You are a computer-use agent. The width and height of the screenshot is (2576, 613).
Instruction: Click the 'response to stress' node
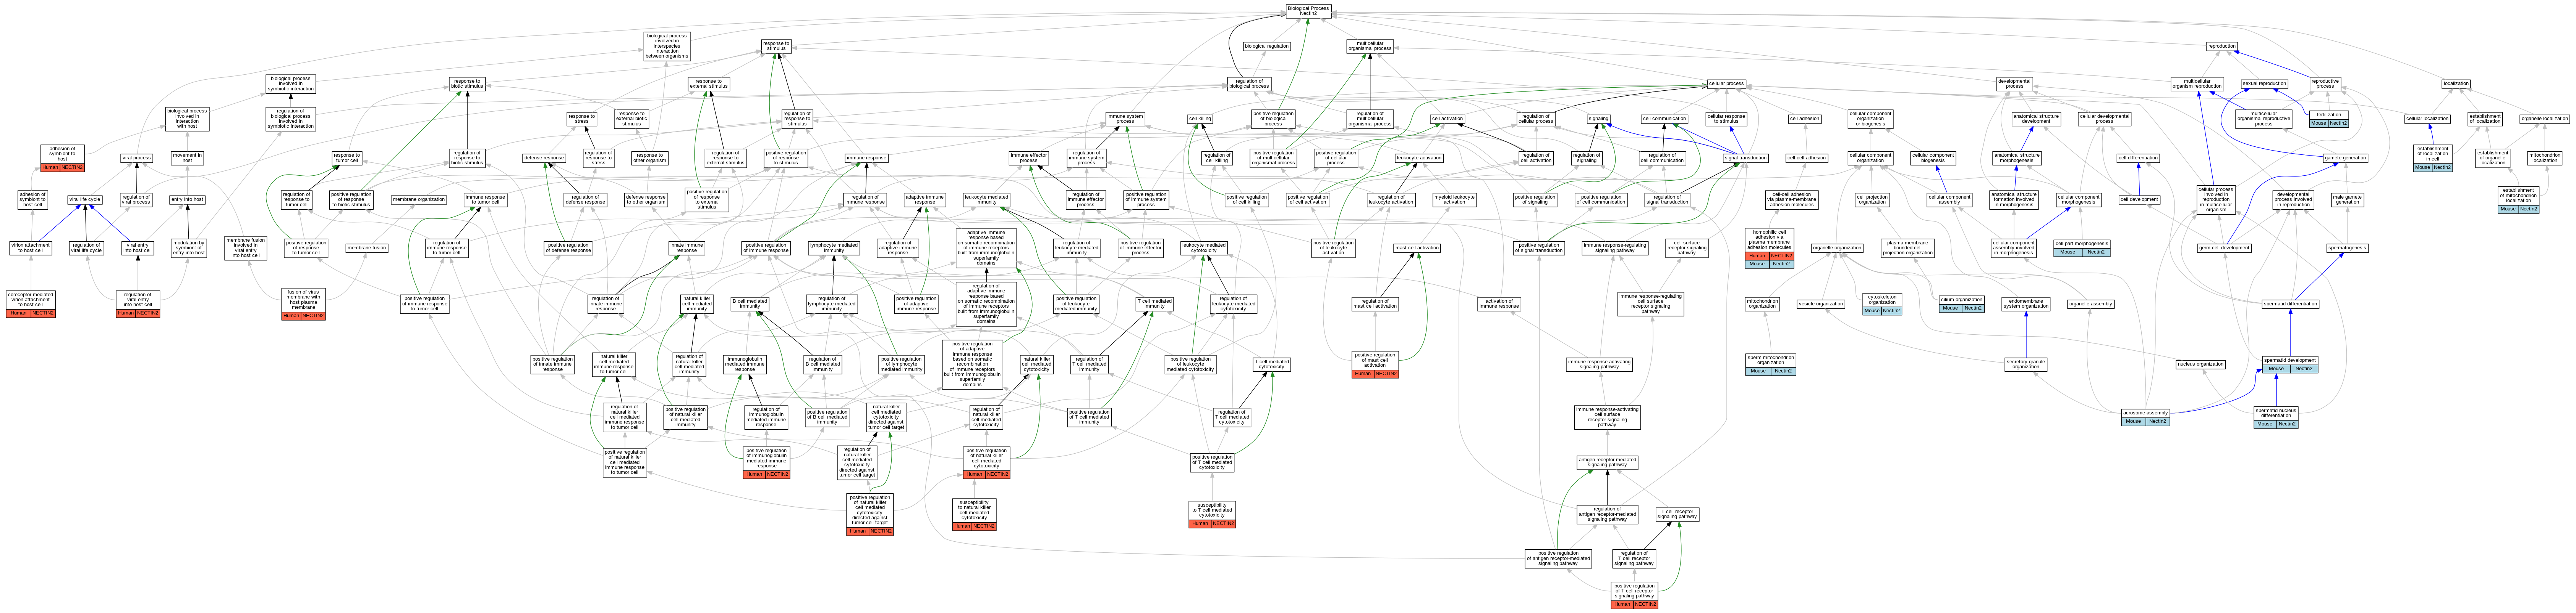click(581, 119)
